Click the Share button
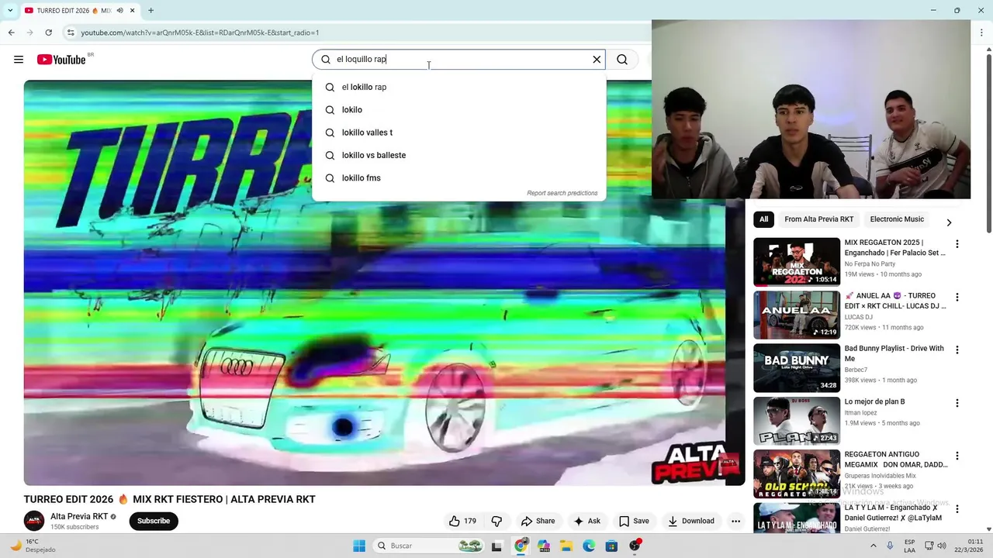The width and height of the screenshot is (993, 558). point(538,521)
